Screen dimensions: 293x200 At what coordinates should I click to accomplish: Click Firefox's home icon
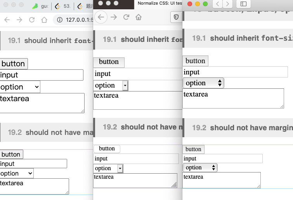139,17
